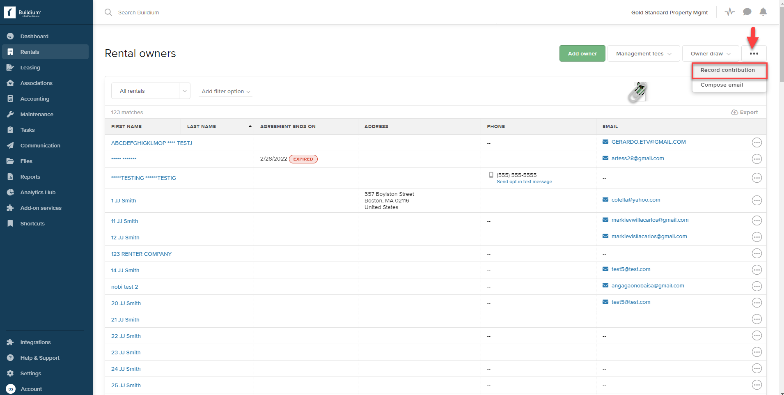This screenshot has width=784, height=395.
Task: Open row options for 123 RENTER COMPANY
Action: [756, 253]
